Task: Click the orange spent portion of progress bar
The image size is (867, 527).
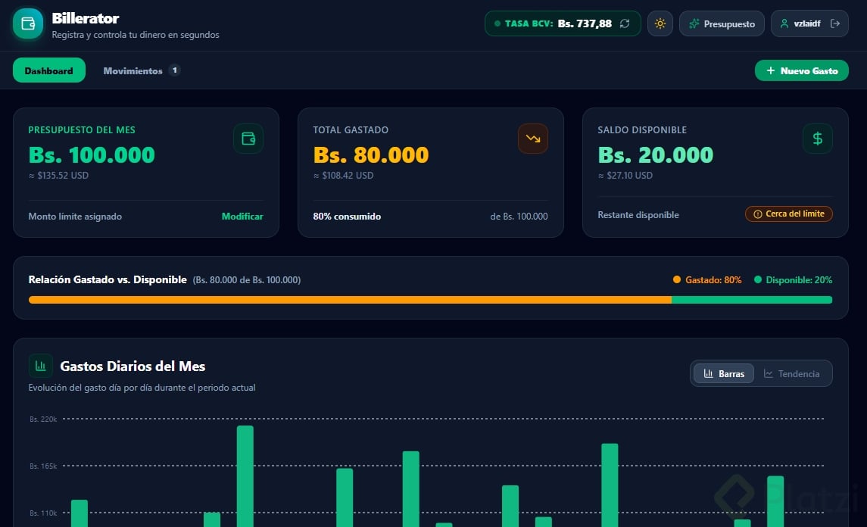Action: (x=350, y=300)
